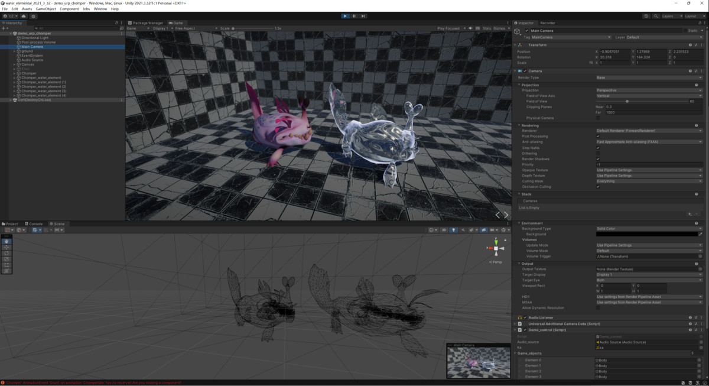Viewport: 709px width, 386px height.
Task: Toggle scene lighting bulb icon
Action: (x=454, y=230)
